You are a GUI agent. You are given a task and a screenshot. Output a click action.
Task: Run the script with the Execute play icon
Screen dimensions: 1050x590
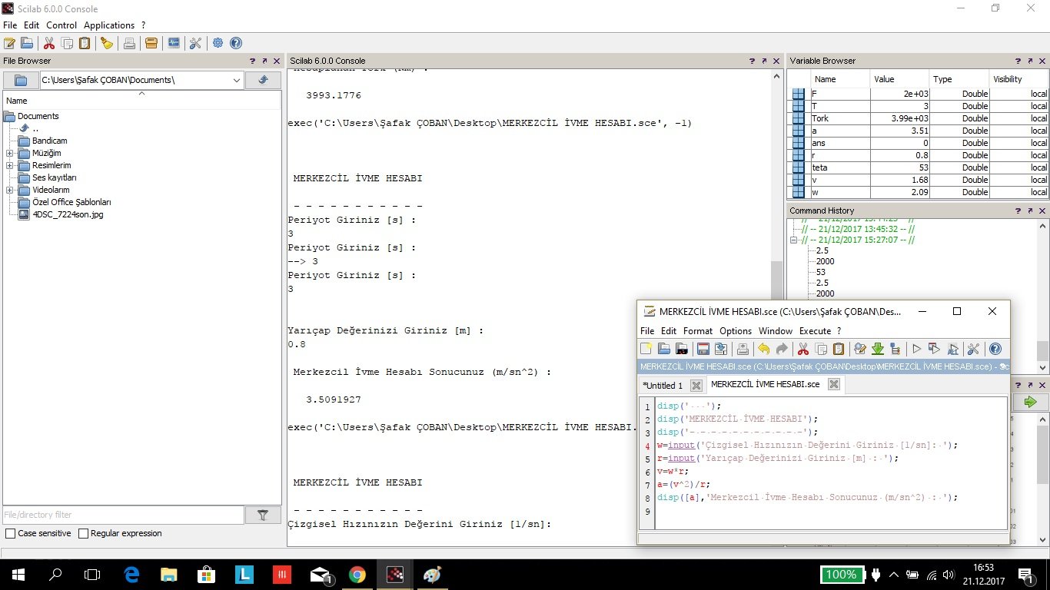coord(917,349)
